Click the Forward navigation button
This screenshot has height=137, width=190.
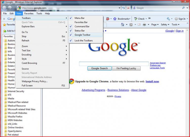click(10, 8)
